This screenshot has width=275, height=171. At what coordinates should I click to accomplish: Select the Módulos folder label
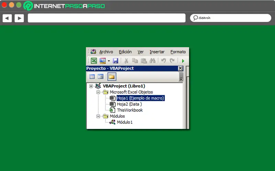(x=117, y=116)
